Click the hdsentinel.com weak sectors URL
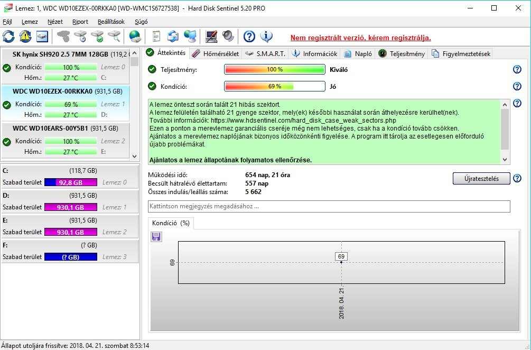This screenshot has width=531, height=350. click(303, 121)
